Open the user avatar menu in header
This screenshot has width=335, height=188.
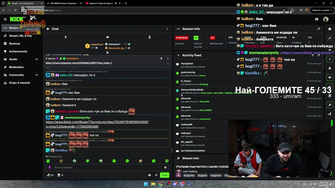pos(326,19)
